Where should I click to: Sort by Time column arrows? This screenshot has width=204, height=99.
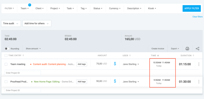point(158,56)
